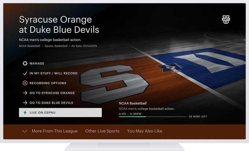
Task: Select GO TO SYRACUSE ORANGE
Action: tap(52, 93)
